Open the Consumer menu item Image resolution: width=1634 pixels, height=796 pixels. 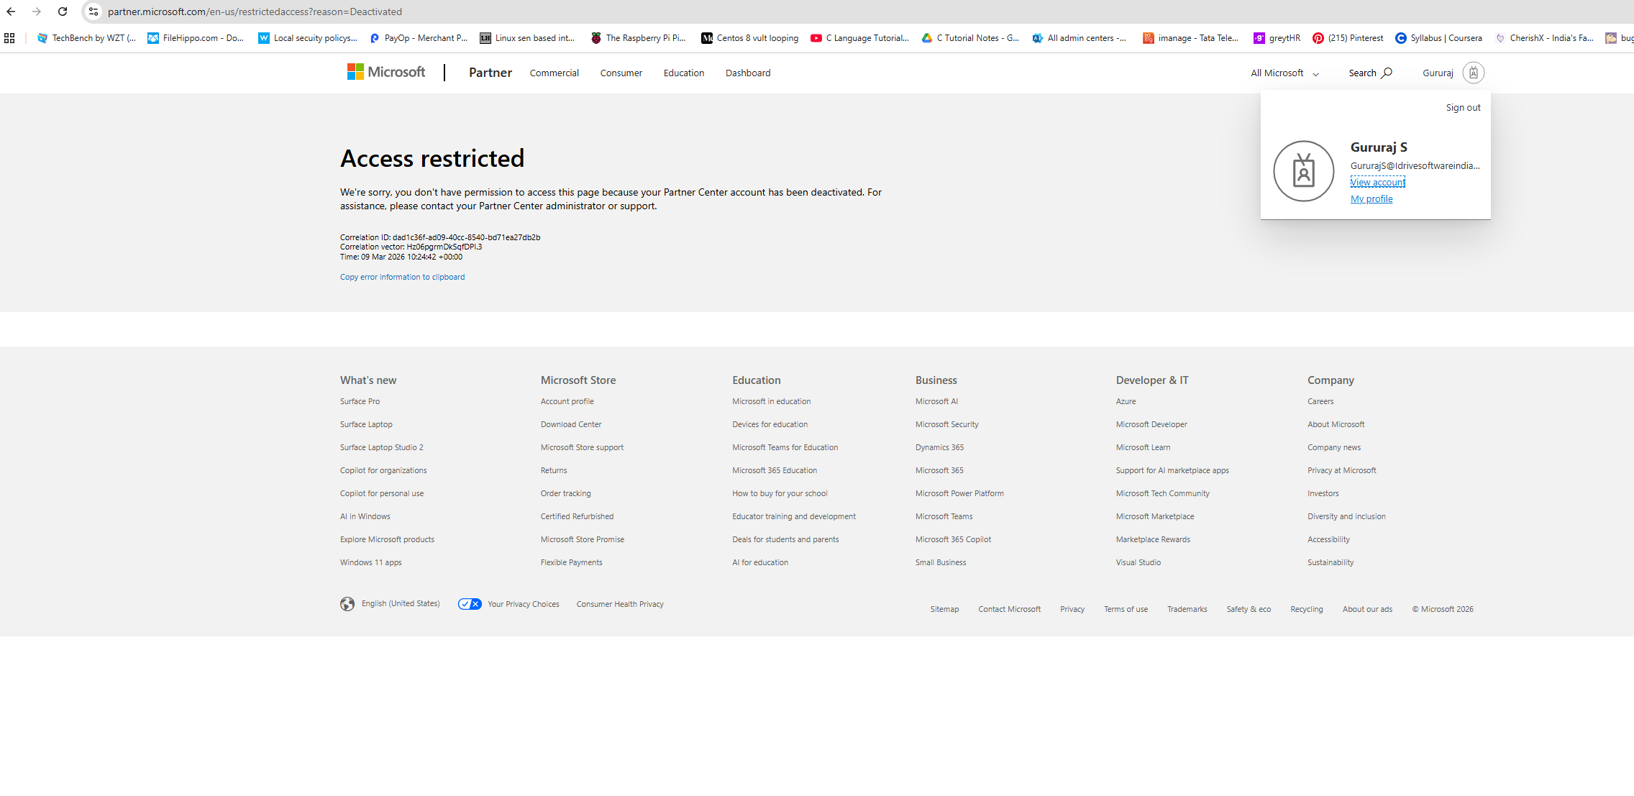tap(621, 73)
